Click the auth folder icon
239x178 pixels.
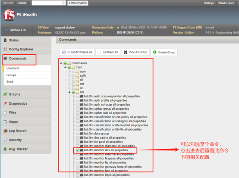pos(77,75)
